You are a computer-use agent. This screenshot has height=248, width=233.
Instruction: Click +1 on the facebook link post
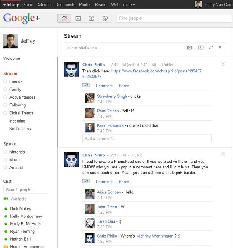point(86,85)
